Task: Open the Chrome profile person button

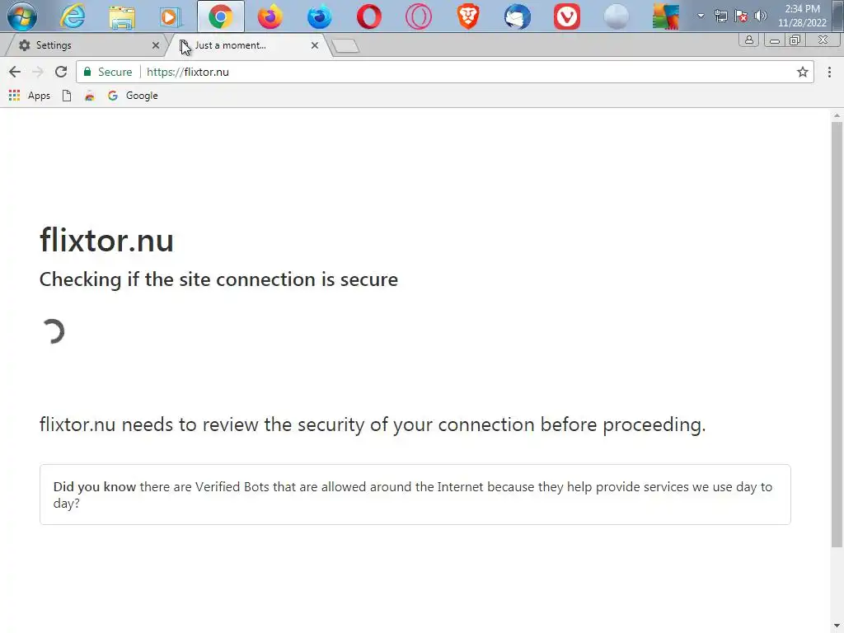Action: 748,40
